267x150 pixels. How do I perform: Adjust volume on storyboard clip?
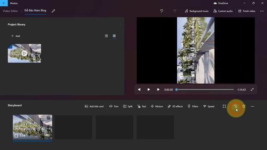[48, 135]
